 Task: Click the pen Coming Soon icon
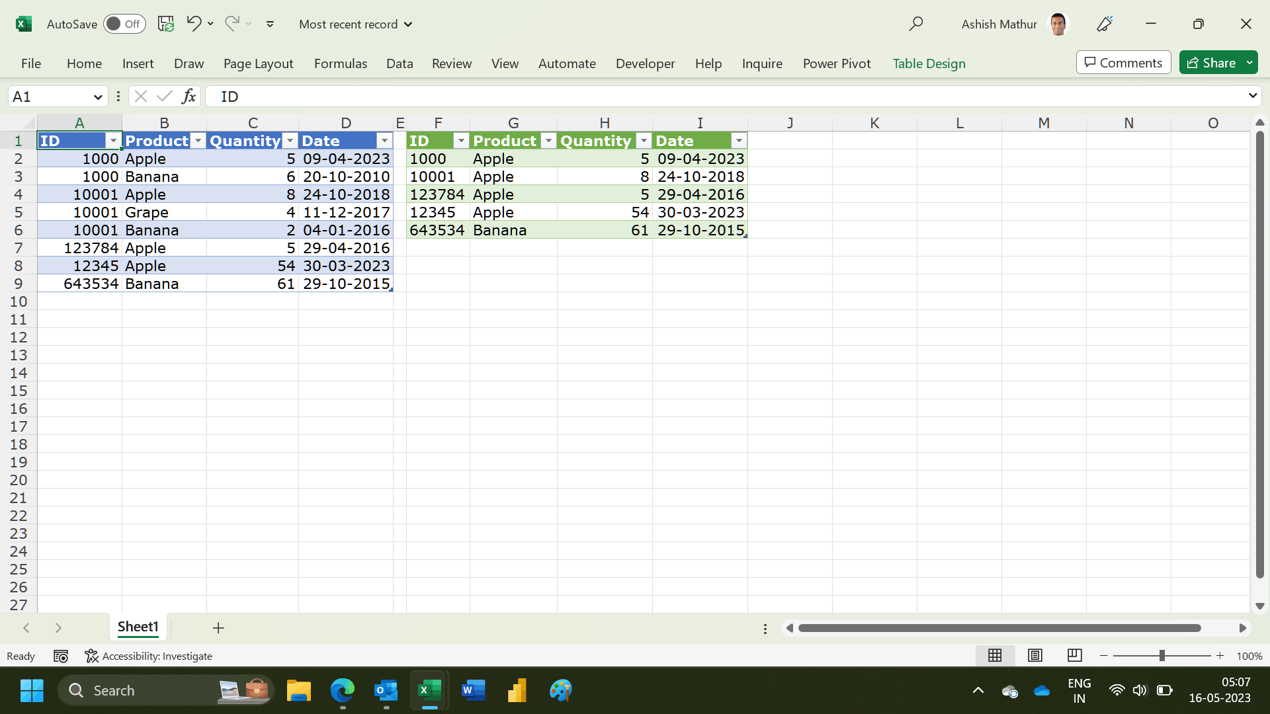pyautogui.click(x=1105, y=24)
